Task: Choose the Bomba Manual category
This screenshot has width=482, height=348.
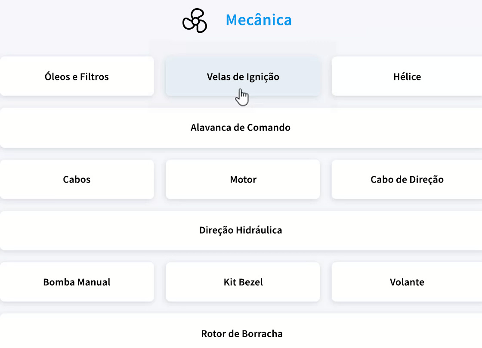Action: click(77, 282)
